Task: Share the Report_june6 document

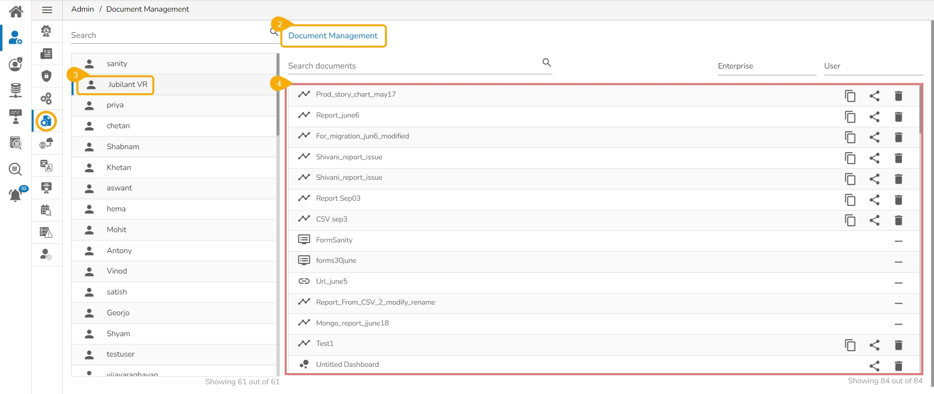Action: pos(874,117)
